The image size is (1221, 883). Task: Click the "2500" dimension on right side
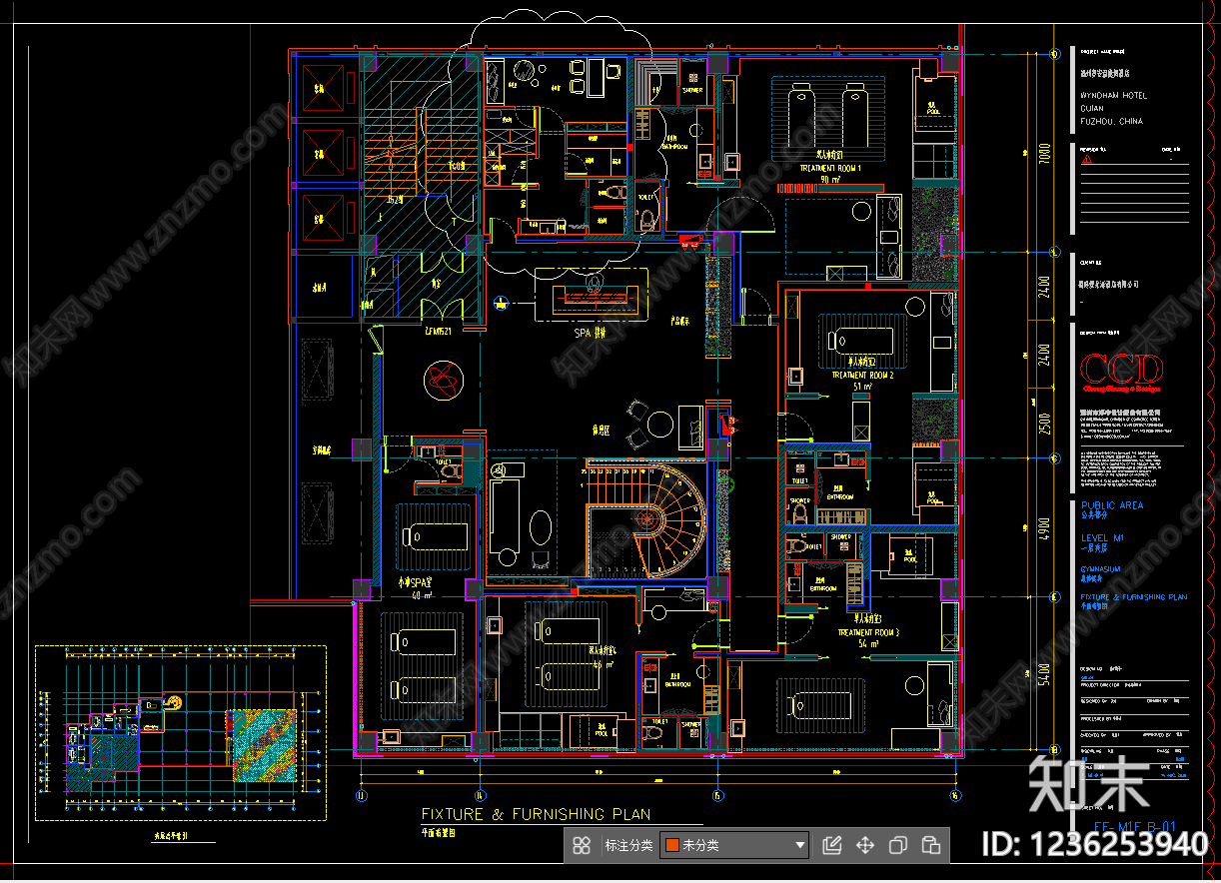coord(1044,423)
